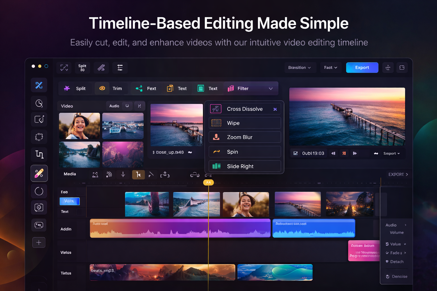Image resolution: width=437 pixels, height=291 pixels.
Task: Click the clock duration icon in the sidebar
Action: pyautogui.click(x=39, y=103)
